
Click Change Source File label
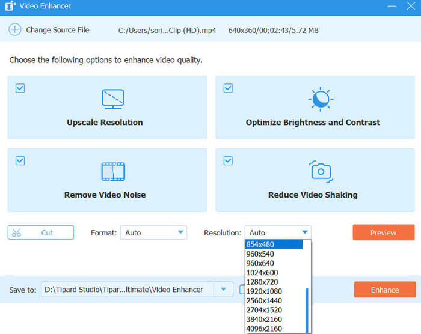tap(58, 30)
